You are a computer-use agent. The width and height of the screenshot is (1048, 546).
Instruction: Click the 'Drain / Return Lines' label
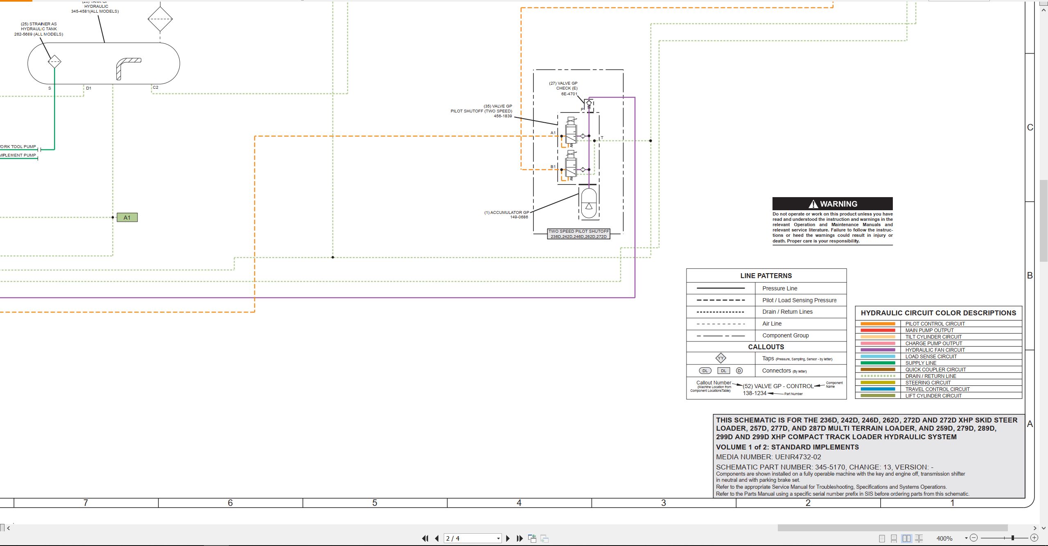point(787,312)
